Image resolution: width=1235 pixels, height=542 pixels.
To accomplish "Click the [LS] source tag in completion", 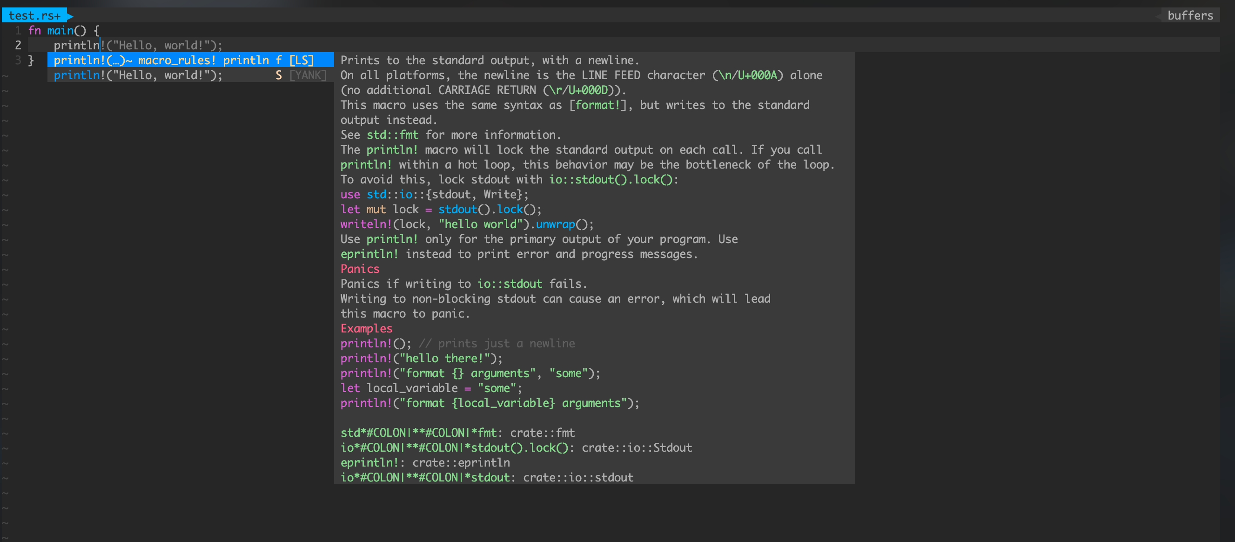I will pos(302,60).
